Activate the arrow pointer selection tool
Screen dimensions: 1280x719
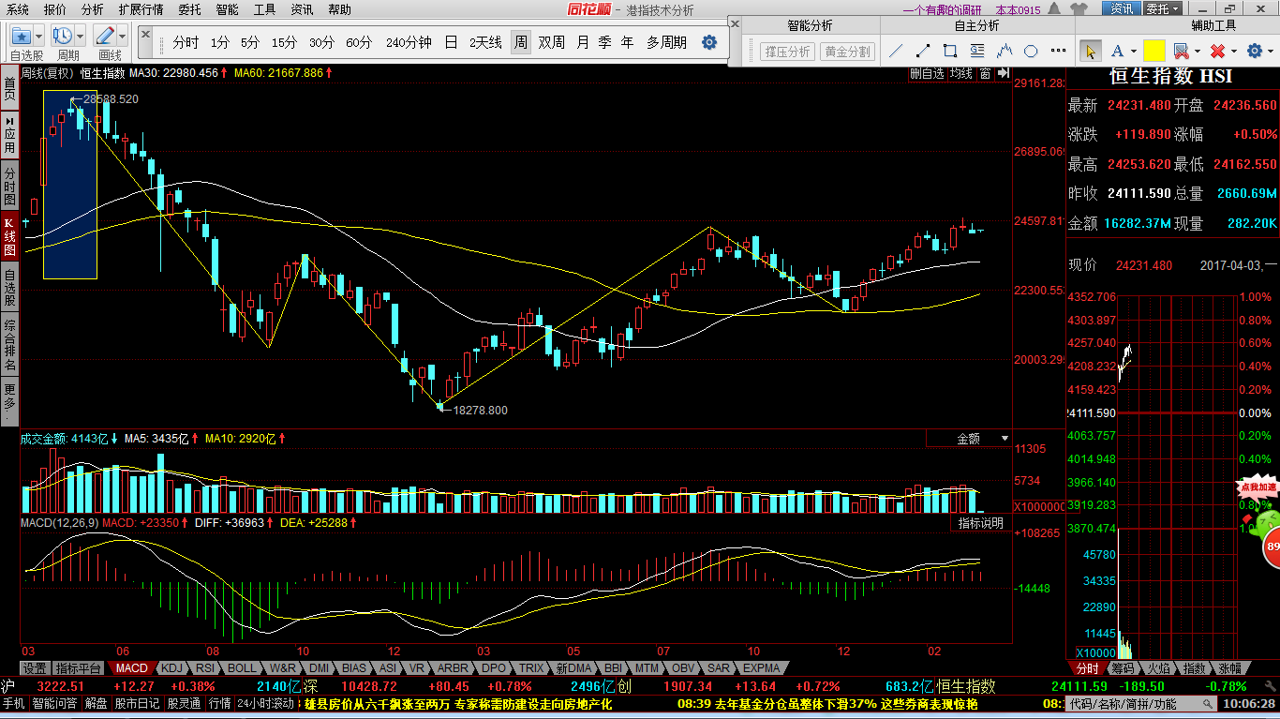pos(1091,51)
